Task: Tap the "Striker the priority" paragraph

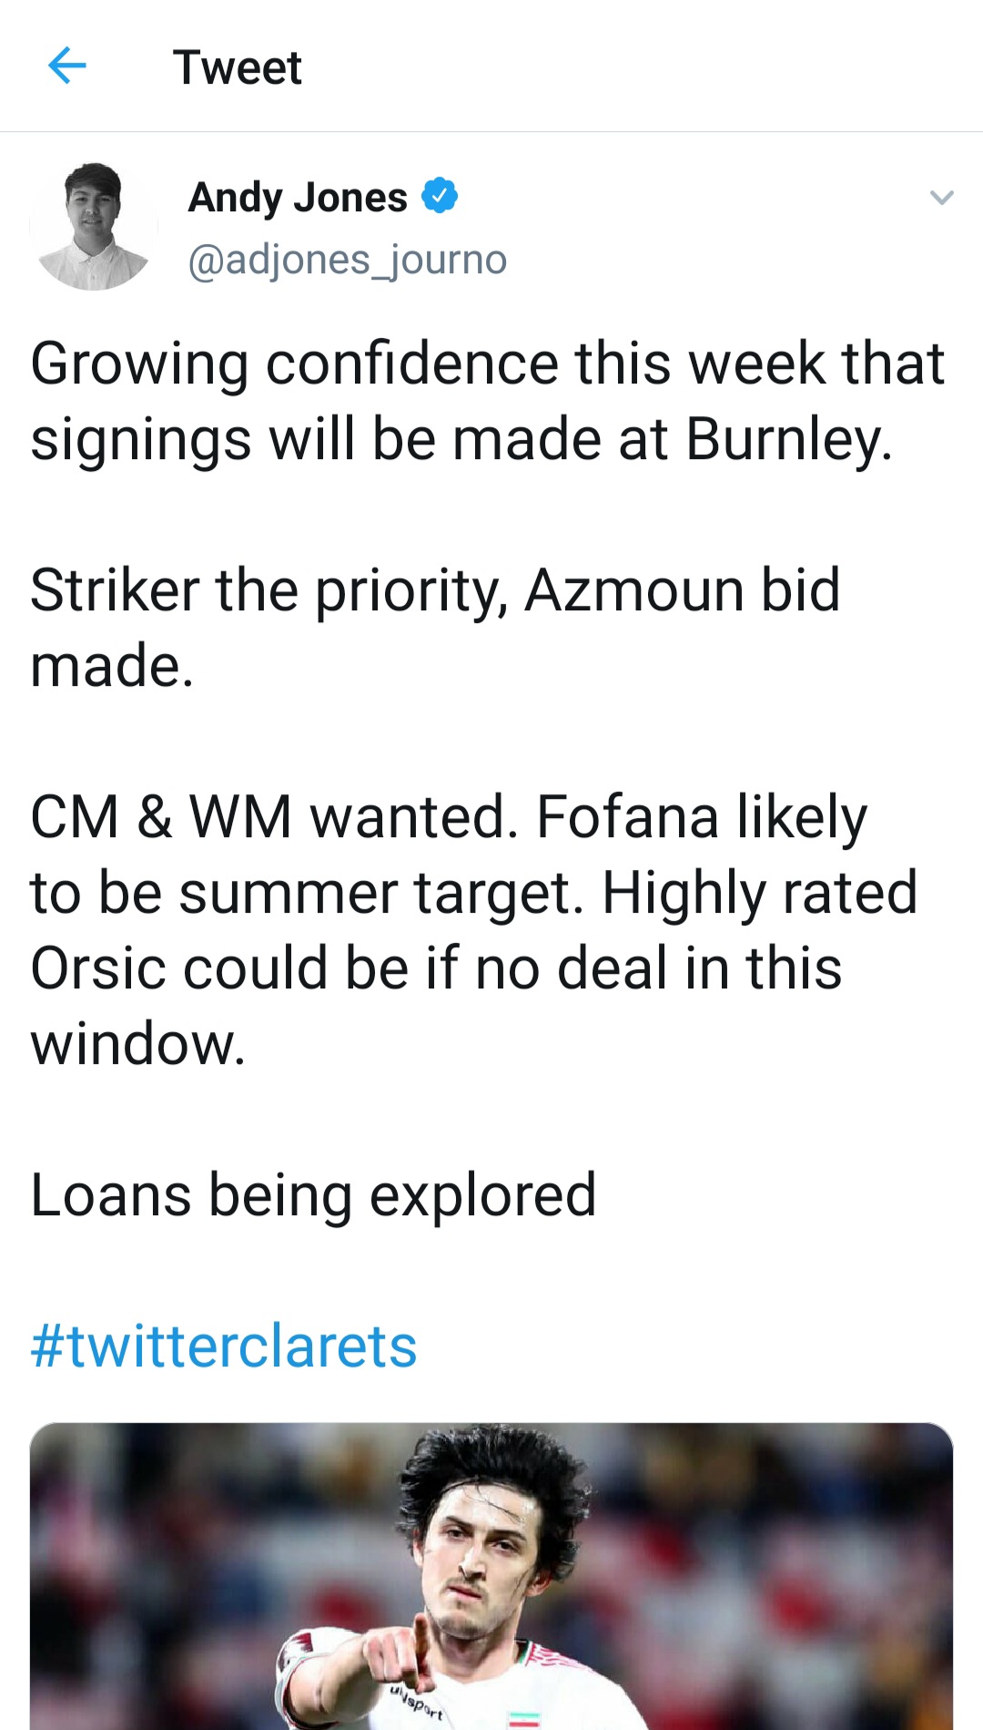Action: pos(435,627)
